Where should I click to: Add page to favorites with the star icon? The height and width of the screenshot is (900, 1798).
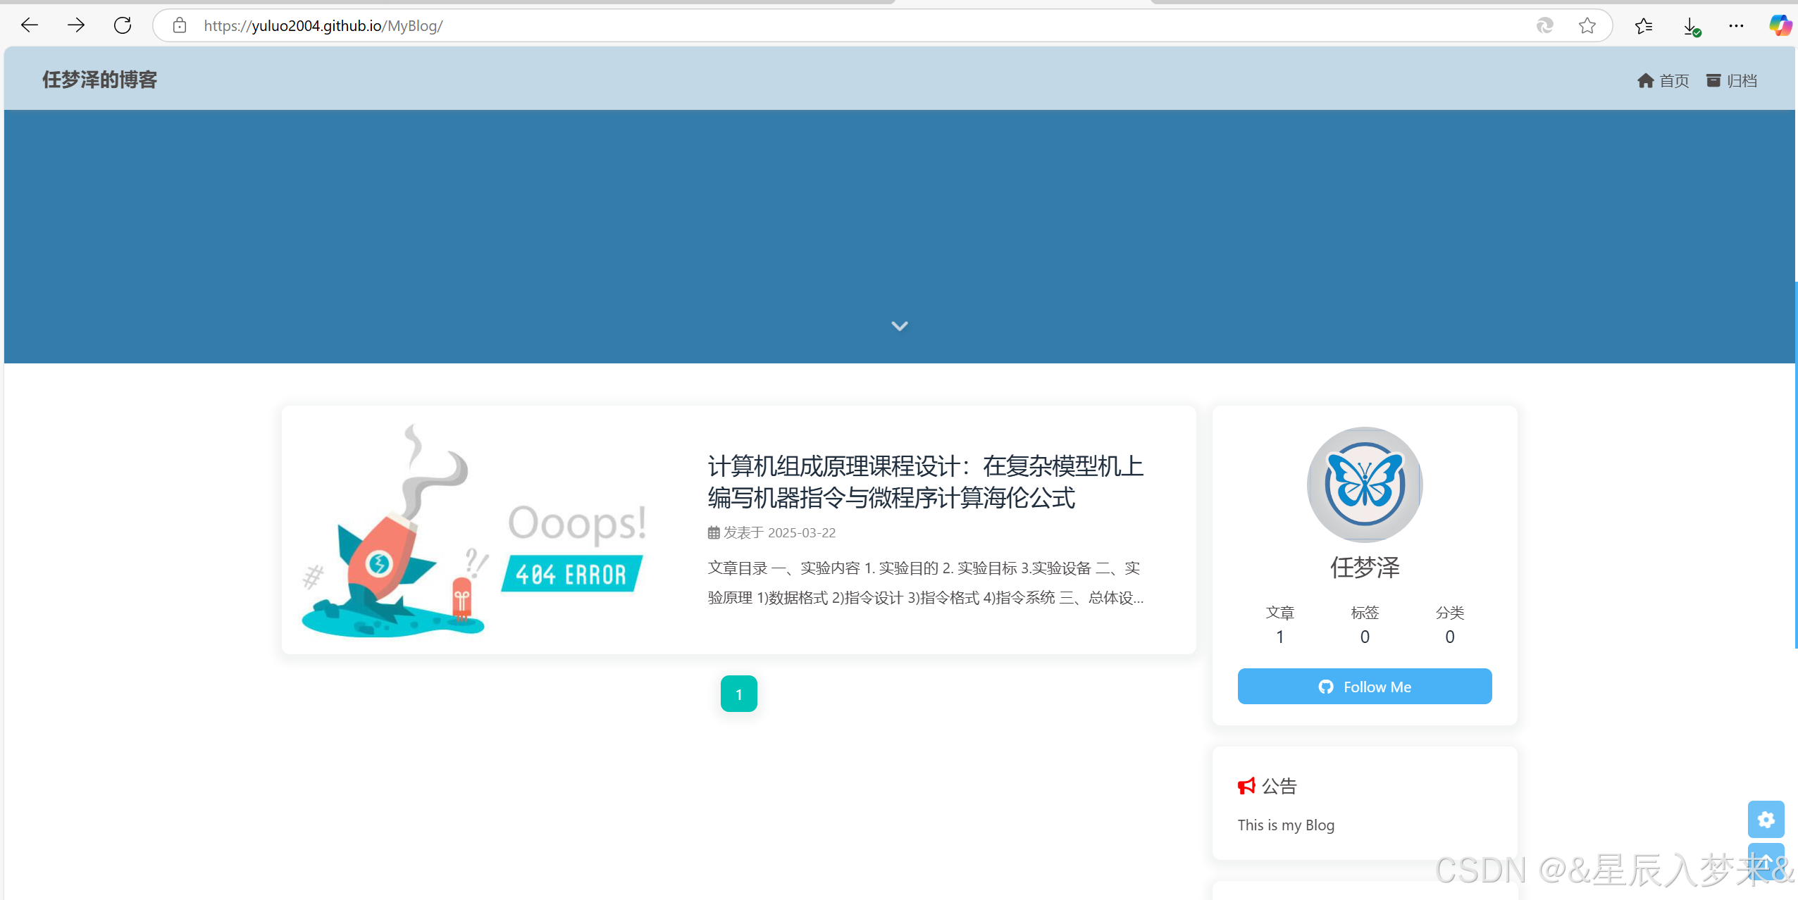click(1587, 25)
